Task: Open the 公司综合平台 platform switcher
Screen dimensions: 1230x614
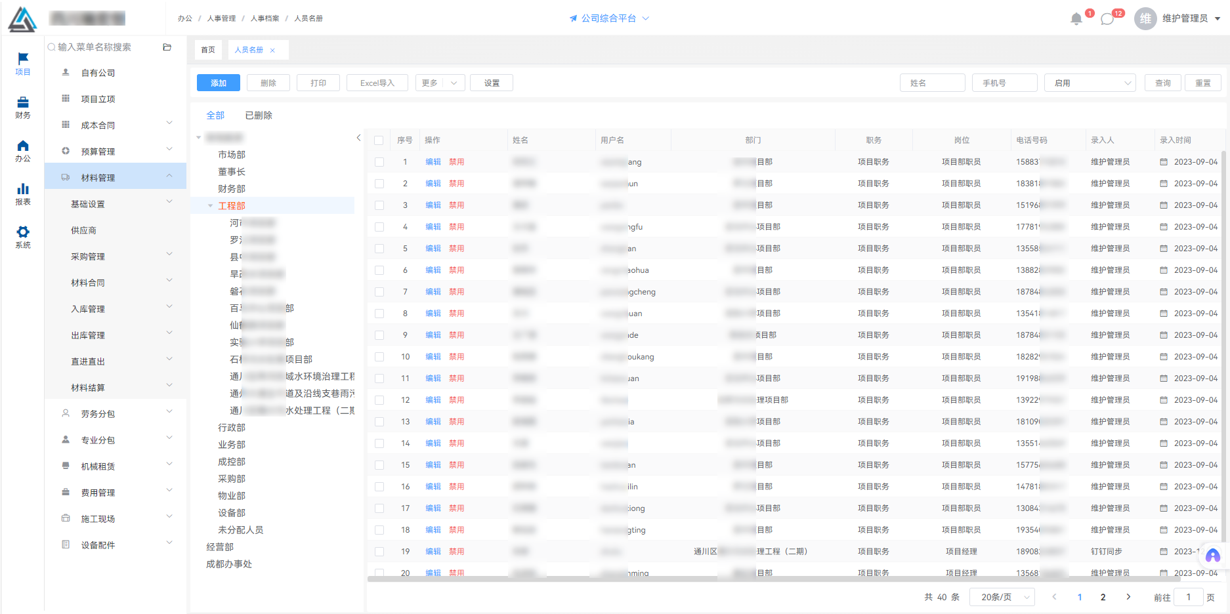Action: [609, 18]
